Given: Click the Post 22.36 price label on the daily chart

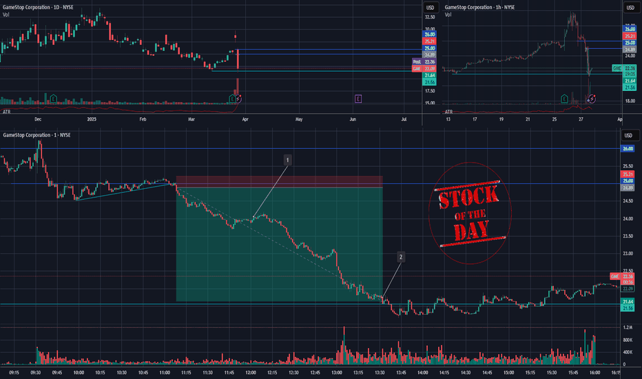Looking at the screenshot, I should tap(424, 62).
